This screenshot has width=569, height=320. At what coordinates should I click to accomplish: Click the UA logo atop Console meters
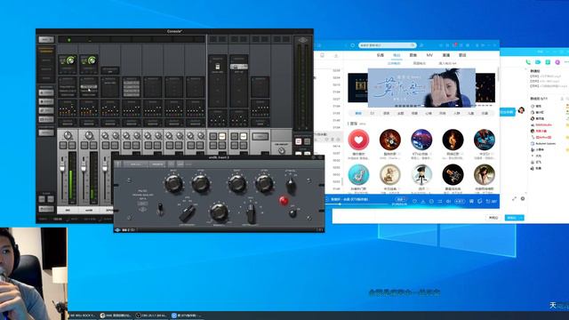click(x=302, y=40)
